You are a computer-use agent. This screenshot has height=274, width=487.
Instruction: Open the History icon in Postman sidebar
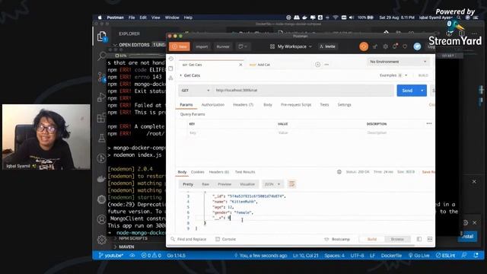point(170,59)
